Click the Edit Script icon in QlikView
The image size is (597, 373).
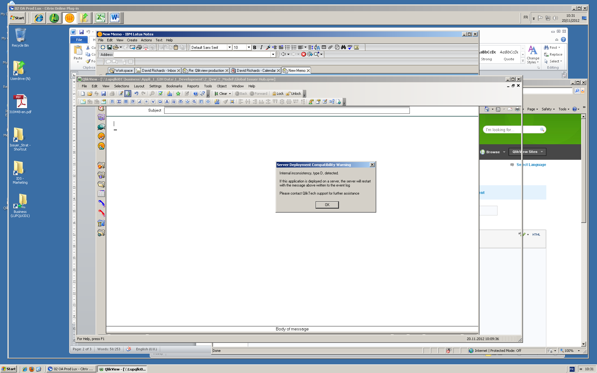point(121,94)
